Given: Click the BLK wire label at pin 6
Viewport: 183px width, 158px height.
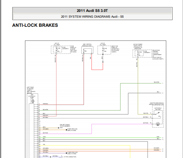Looking at the screenshot, I should 44,113.
